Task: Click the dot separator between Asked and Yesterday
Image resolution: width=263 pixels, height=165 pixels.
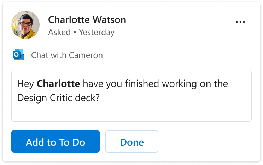Action: pyautogui.click(x=75, y=33)
